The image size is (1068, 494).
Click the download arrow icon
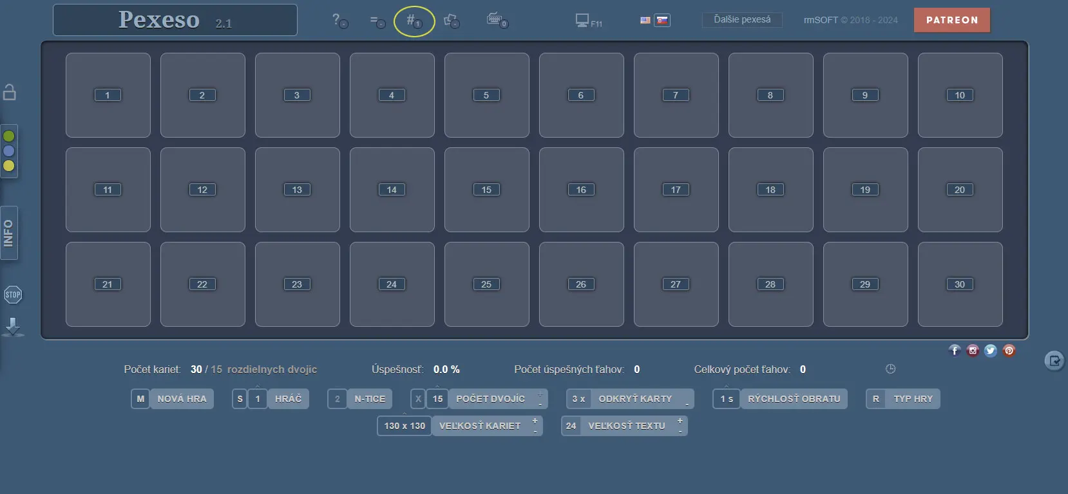[13, 327]
